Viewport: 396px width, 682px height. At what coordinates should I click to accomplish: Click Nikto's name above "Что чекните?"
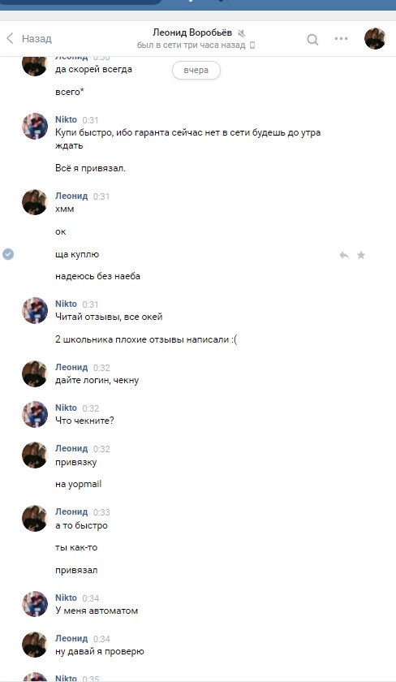tap(66, 408)
